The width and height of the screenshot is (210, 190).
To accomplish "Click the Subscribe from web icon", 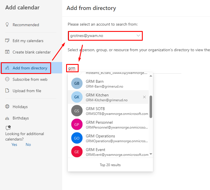I will (7, 79).
